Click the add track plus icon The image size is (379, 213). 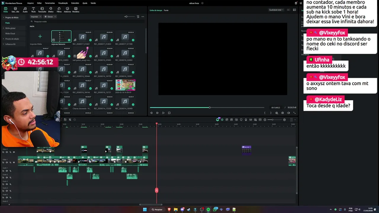click(x=9, y=204)
